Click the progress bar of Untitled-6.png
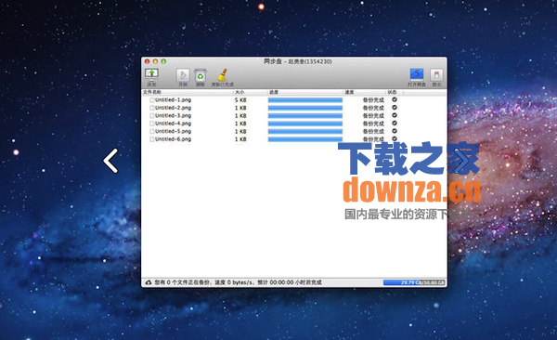The width and height of the screenshot is (557, 340). click(x=305, y=139)
